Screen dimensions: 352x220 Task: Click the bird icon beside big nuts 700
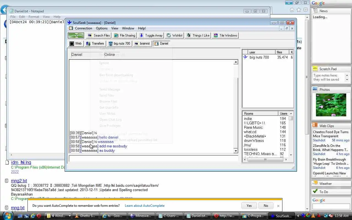click(245, 57)
